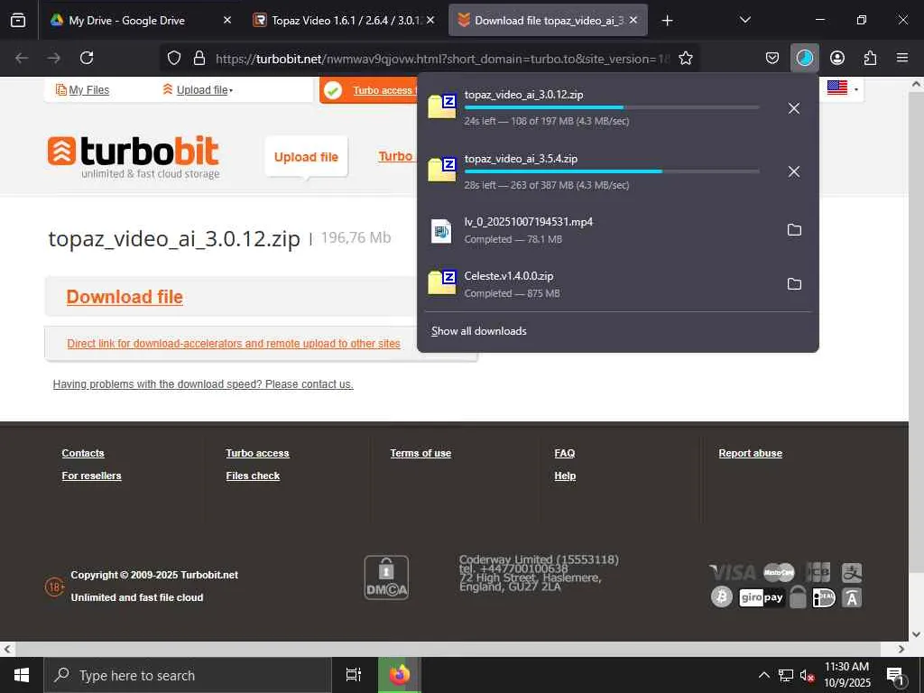The height and width of the screenshot is (693, 924).
Task: Bookmark this page with star icon
Action: [x=686, y=58]
